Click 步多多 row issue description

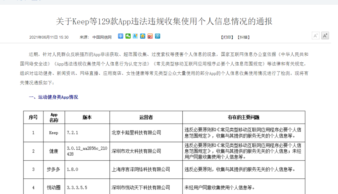(x=240, y=169)
